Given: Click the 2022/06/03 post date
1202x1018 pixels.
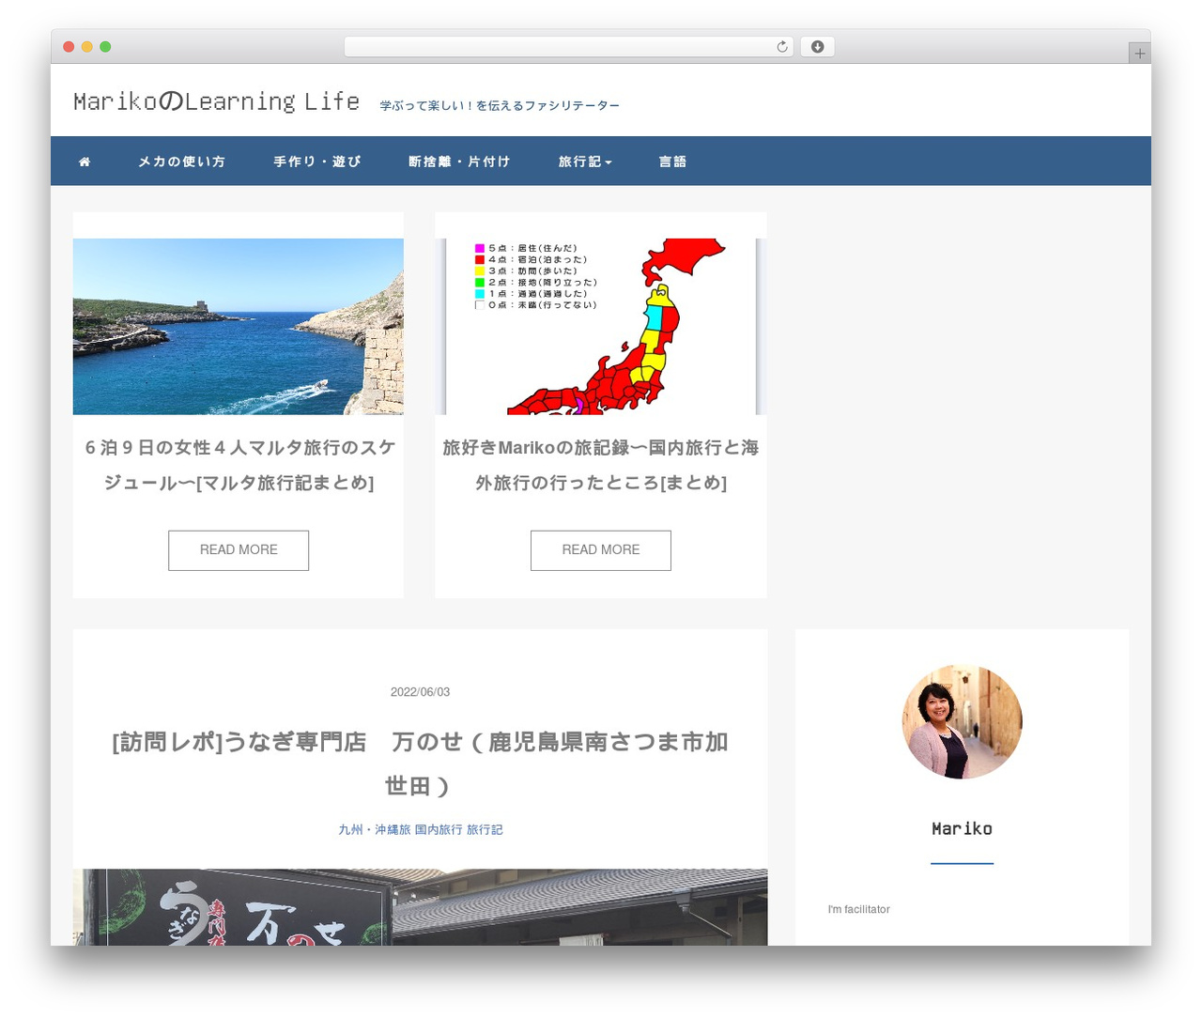Looking at the screenshot, I should [x=420, y=692].
